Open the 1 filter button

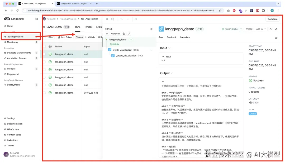[x=49, y=37]
